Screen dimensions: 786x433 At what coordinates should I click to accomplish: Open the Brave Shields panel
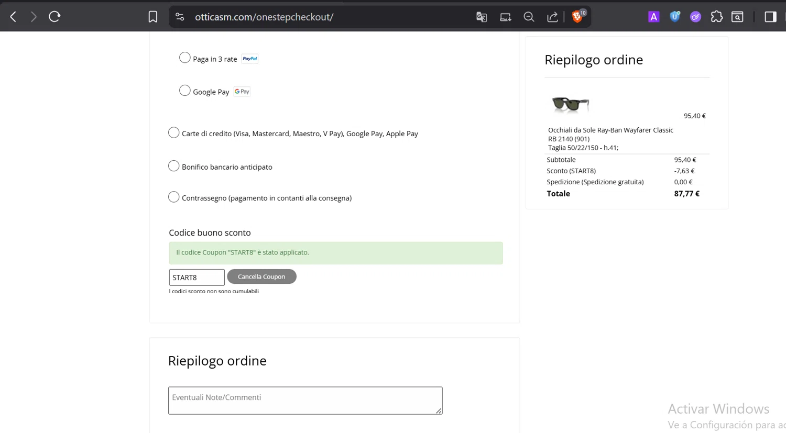(x=577, y=17)
